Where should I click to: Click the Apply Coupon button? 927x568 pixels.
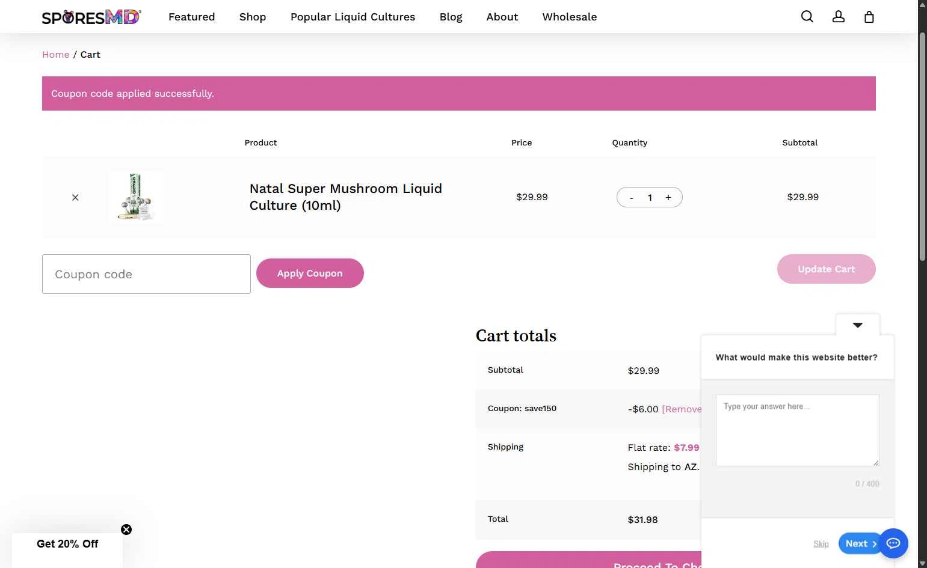[310, 273]
